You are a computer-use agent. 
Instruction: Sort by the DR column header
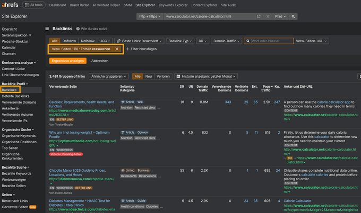(182, 87)
